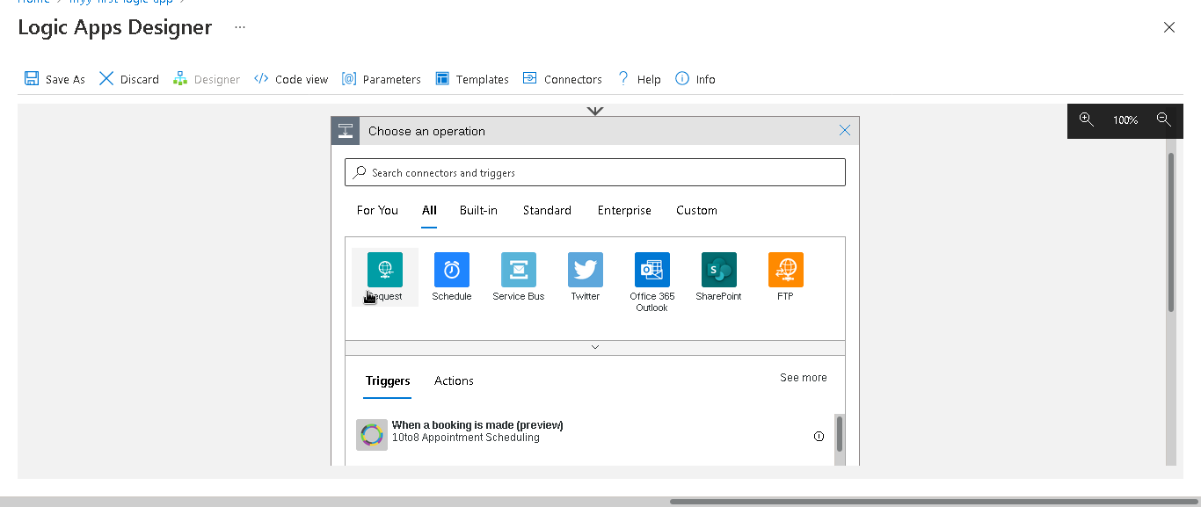Zoom in on the designer canvas

tap(1087, 120)
